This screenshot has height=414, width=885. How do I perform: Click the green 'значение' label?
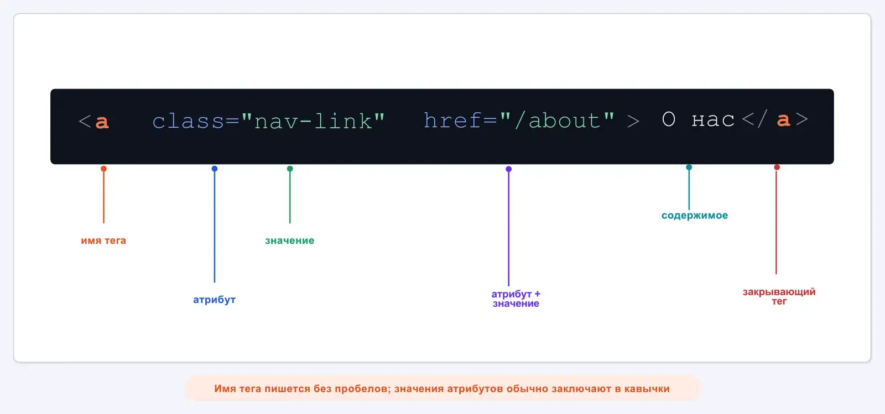tap(289, 240)
